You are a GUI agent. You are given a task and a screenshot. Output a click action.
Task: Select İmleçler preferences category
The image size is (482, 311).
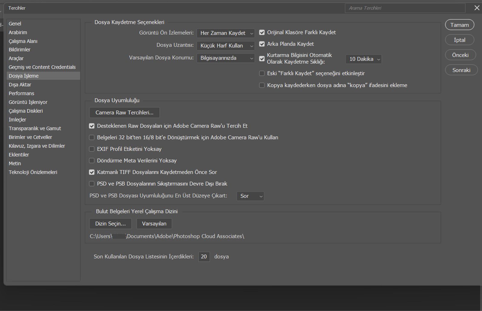[x=43, y=120]
